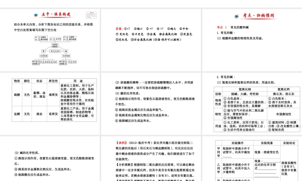The height and width of the screenshot is (181, 302).
Task: Click the answer text ⑦变红色
Action: (122, 34)
